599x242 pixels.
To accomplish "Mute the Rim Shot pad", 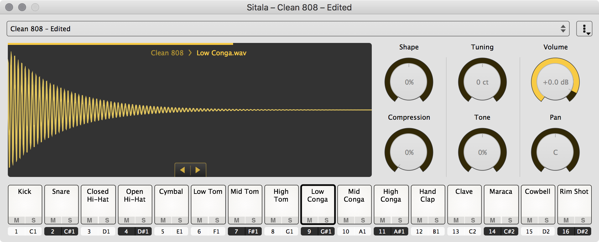I will coord(566,220).
